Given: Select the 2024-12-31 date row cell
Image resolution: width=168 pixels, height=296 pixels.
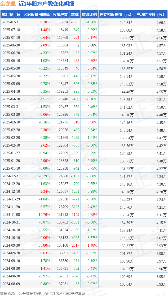Looking at the screenshot, I should (x=11, y=176).
